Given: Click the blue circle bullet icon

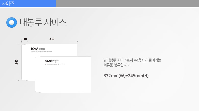Looking at the screenshot, I should (11, 22).
